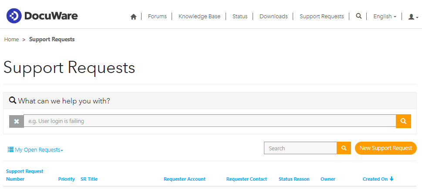Open site search magnifier in navbar
The height and width of the screenshot is (189, 422).
[359, 16]
